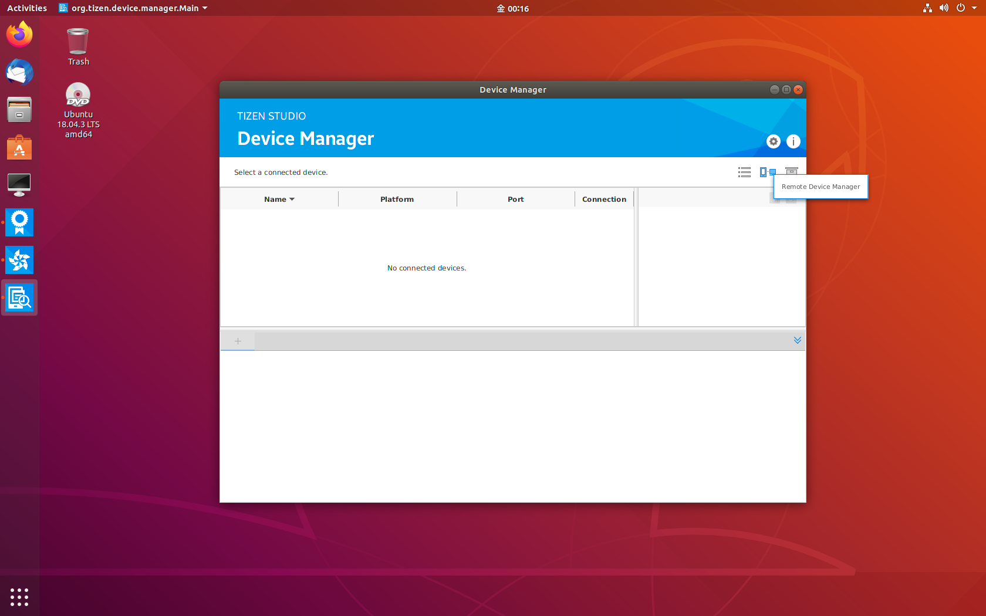This screenshot has height=616, width=986.
Task: Open Firefox from the dock
Action: 19,35
